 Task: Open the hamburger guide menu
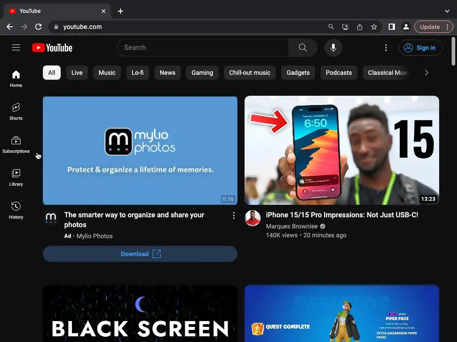(16, 47)
